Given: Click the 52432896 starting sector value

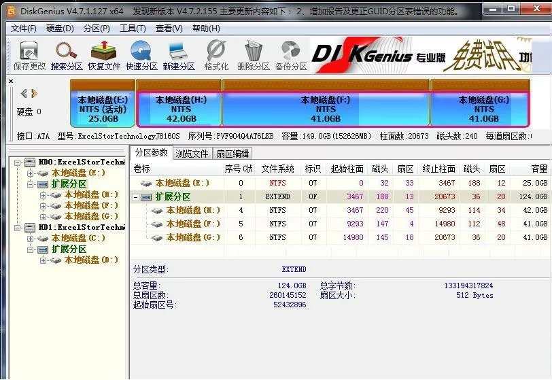Looking at the screenshot, I should tap(290, 305).
